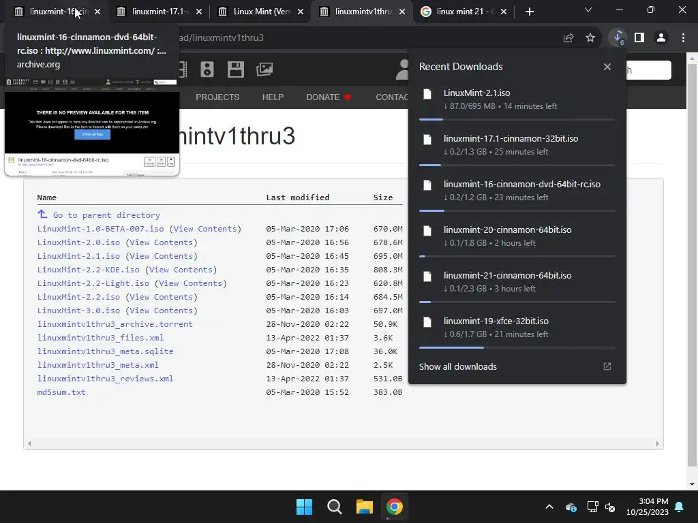Close the linux mint 21 Google tab
This screenshot has width=698, height=523.
click(504, 12)
